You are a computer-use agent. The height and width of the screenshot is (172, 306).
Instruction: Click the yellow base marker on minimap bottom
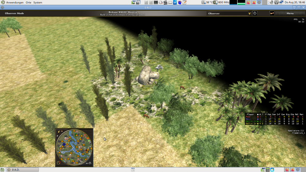73,161
